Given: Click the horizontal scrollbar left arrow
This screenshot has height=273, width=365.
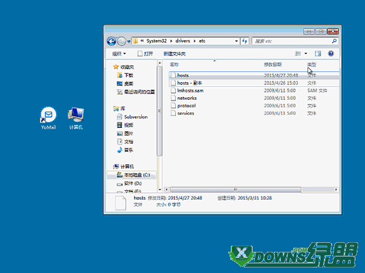Looking at the screenshot, I should point(166,190).
